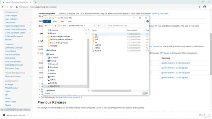Select the LICENSE file
Image resolution: width=212 pixels, height=119 pixels.
98,45
